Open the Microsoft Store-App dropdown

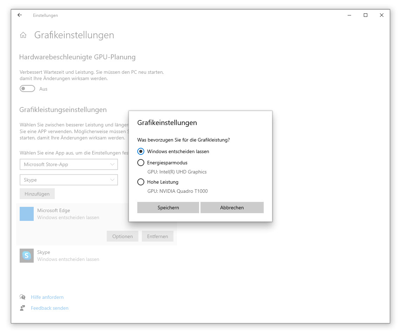(68, 164)
